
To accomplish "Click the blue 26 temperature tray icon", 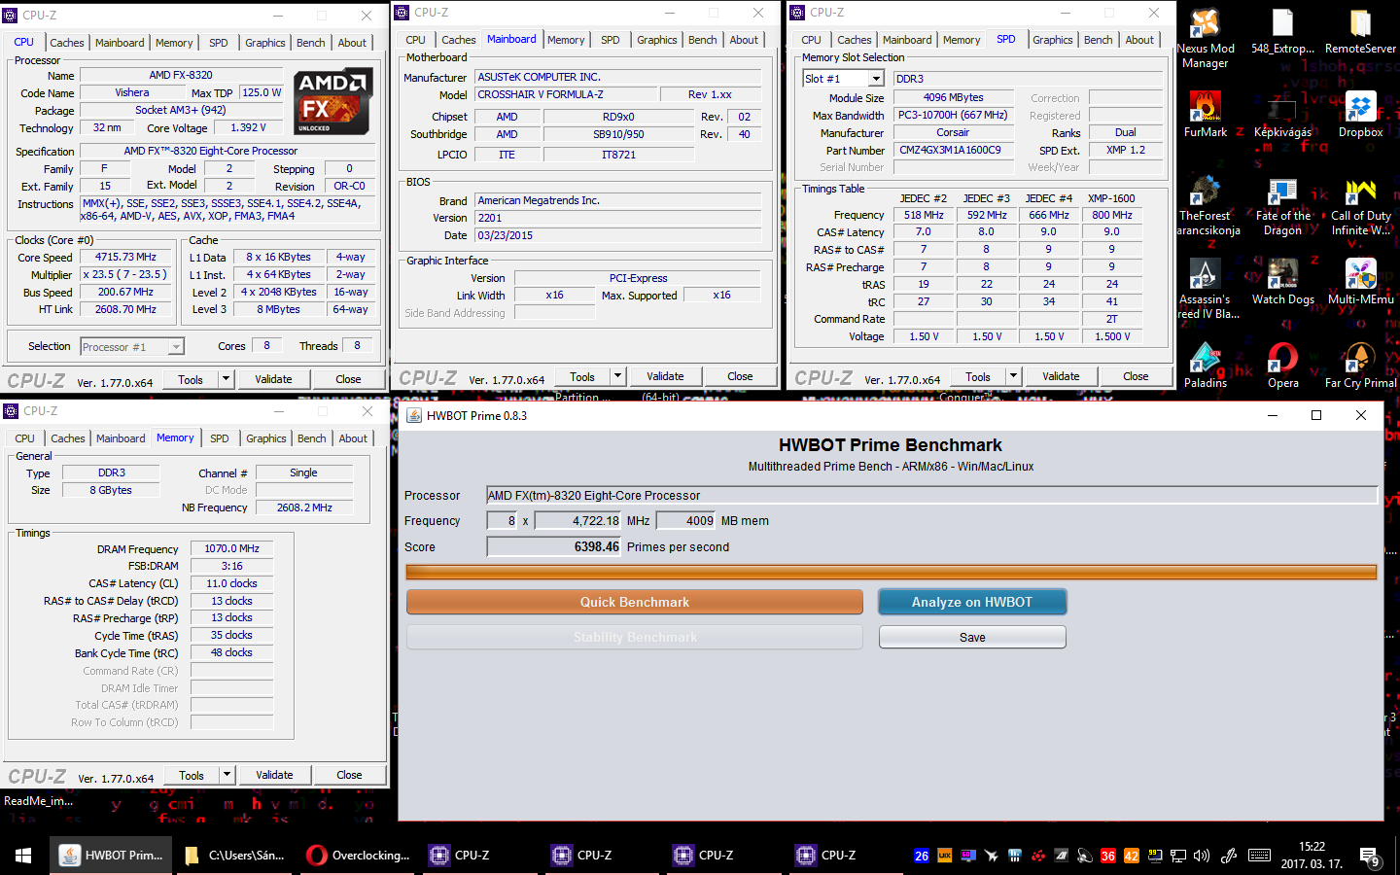I will point(922,856).
